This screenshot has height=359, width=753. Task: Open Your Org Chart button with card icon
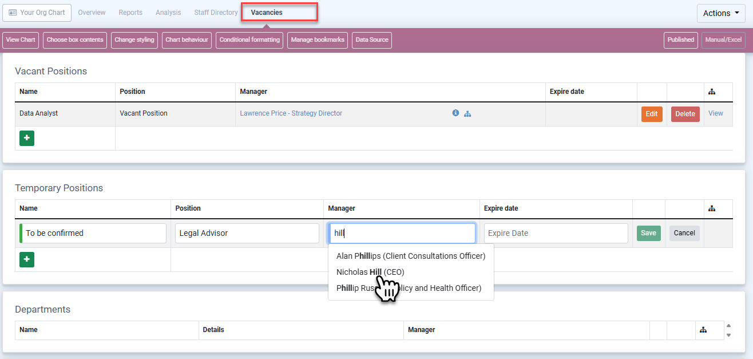tap(37, 13)
